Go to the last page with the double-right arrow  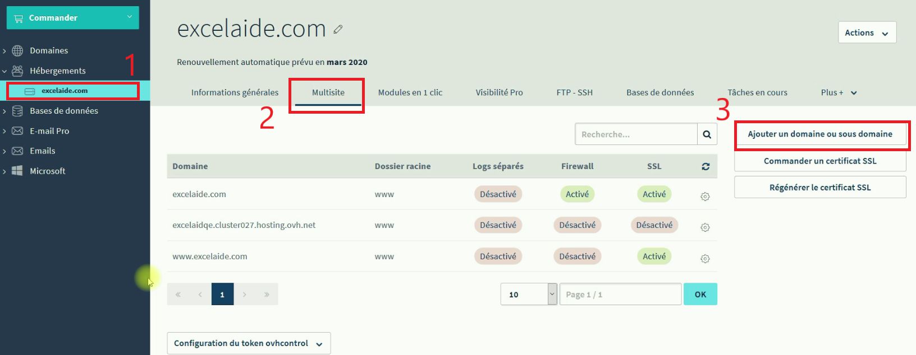(267, 294)
